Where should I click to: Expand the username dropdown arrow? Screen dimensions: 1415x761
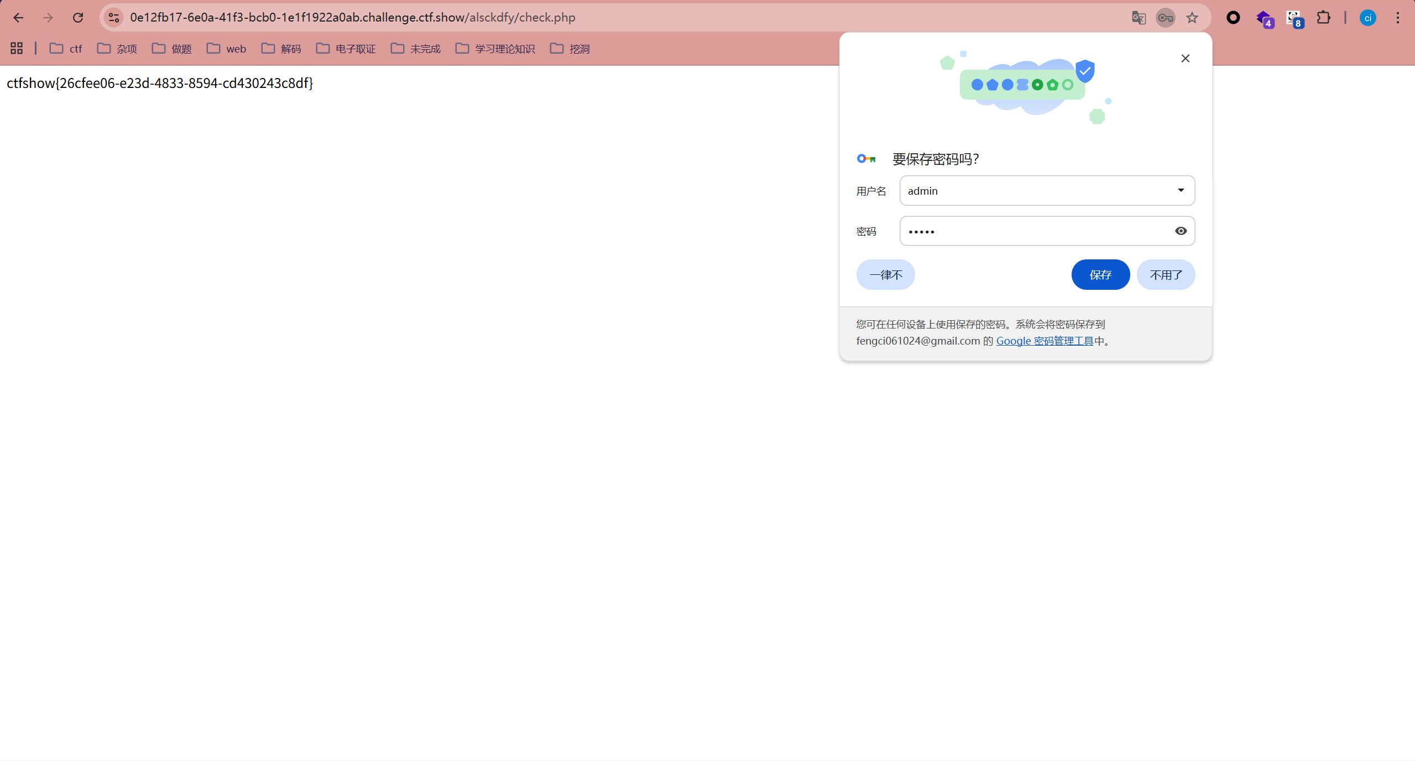(x=1181, y=190)
